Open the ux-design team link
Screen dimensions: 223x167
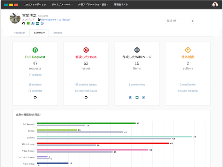coord(64,20)
